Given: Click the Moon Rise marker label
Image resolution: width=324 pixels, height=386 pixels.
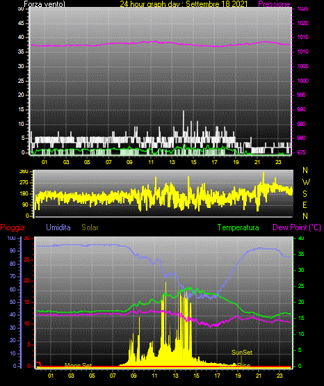Looking at the screenshot, I should pos(235,366).
